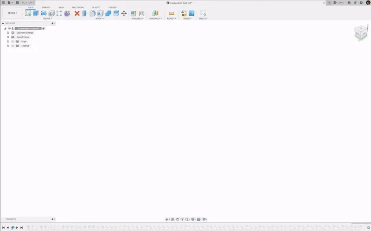
Task: Switch to the Sheet Metal tab
Action: (x=78, y=7)
